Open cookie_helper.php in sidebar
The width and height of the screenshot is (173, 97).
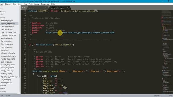pos(8,26)
